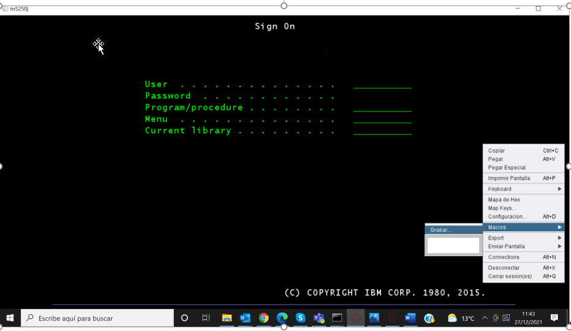Open Task View from the taskbar
571x331 pixels.
point(206,318)
